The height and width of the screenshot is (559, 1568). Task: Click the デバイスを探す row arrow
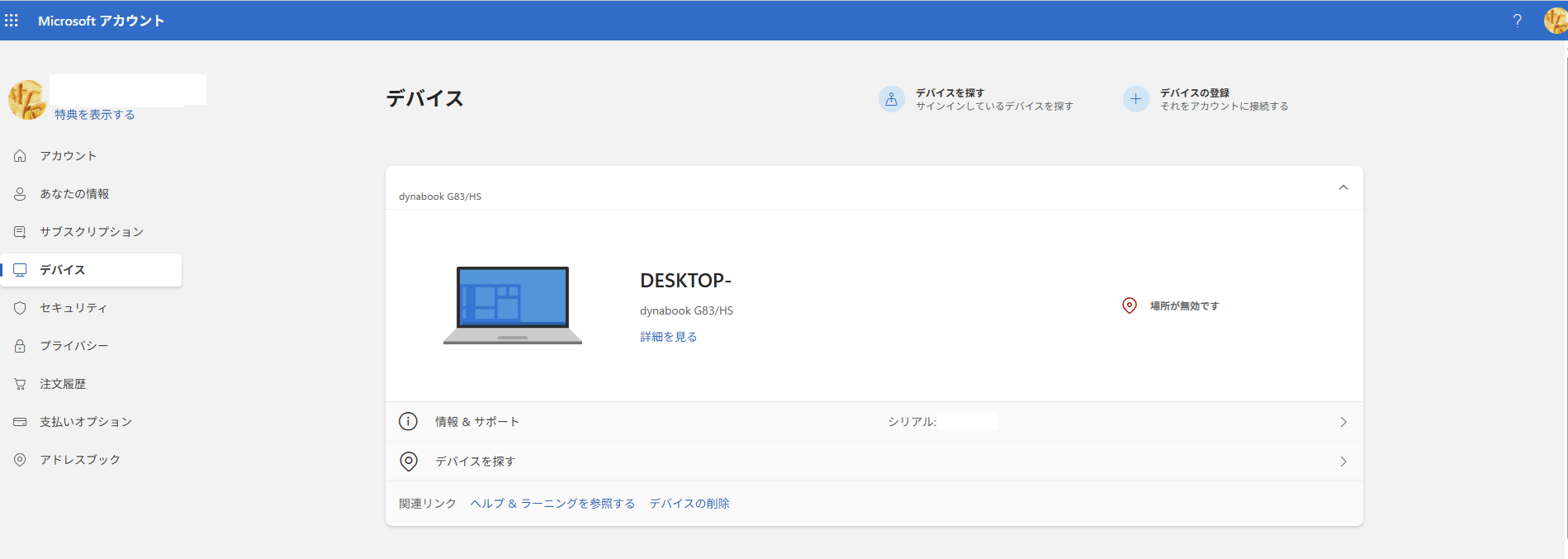tap(1343, 462)
